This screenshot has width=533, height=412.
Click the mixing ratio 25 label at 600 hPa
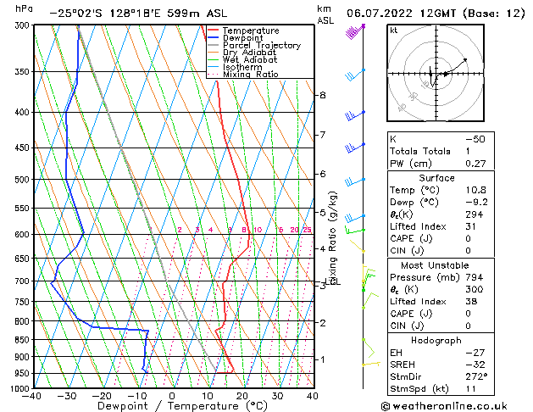[x=307, y=230]
